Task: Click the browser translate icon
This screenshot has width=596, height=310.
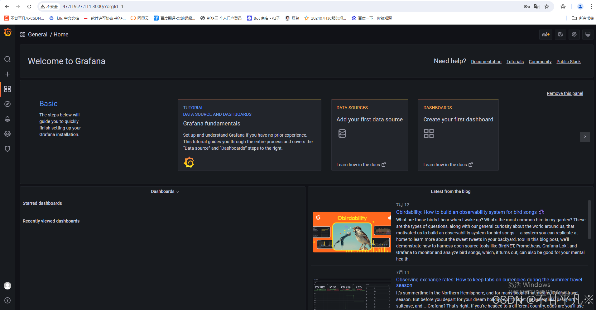Action: [x=537, y=7]
